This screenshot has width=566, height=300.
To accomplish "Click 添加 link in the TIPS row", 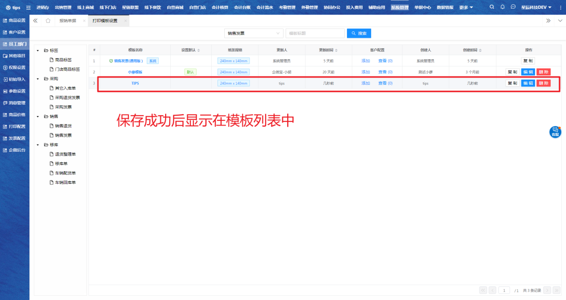I will [365, 83].
